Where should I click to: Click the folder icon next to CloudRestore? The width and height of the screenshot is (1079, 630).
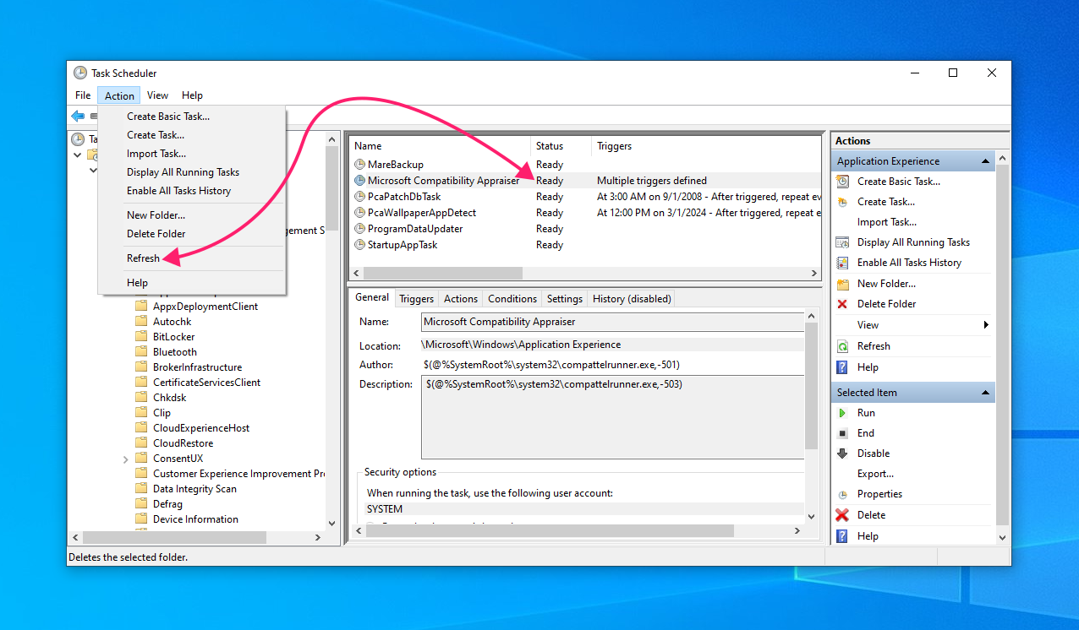point(141,443)
